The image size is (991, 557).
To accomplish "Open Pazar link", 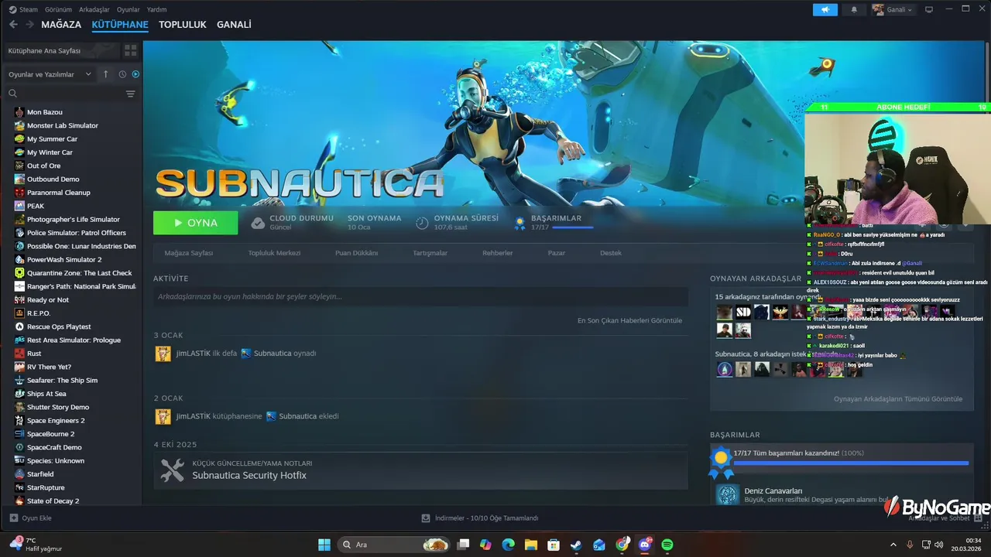I will tap(557, 253).
